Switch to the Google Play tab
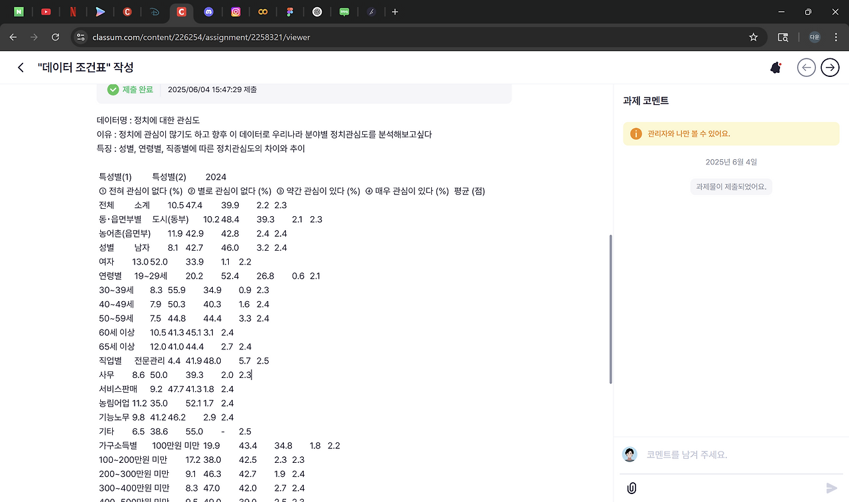This screenshot has height=502, width=849. [100, 12]
